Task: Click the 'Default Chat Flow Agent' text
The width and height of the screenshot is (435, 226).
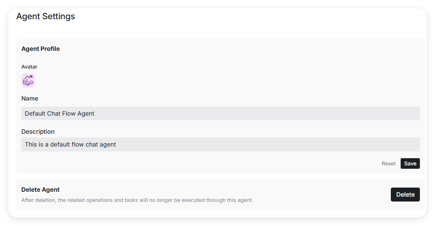Action: click(60, 113)
